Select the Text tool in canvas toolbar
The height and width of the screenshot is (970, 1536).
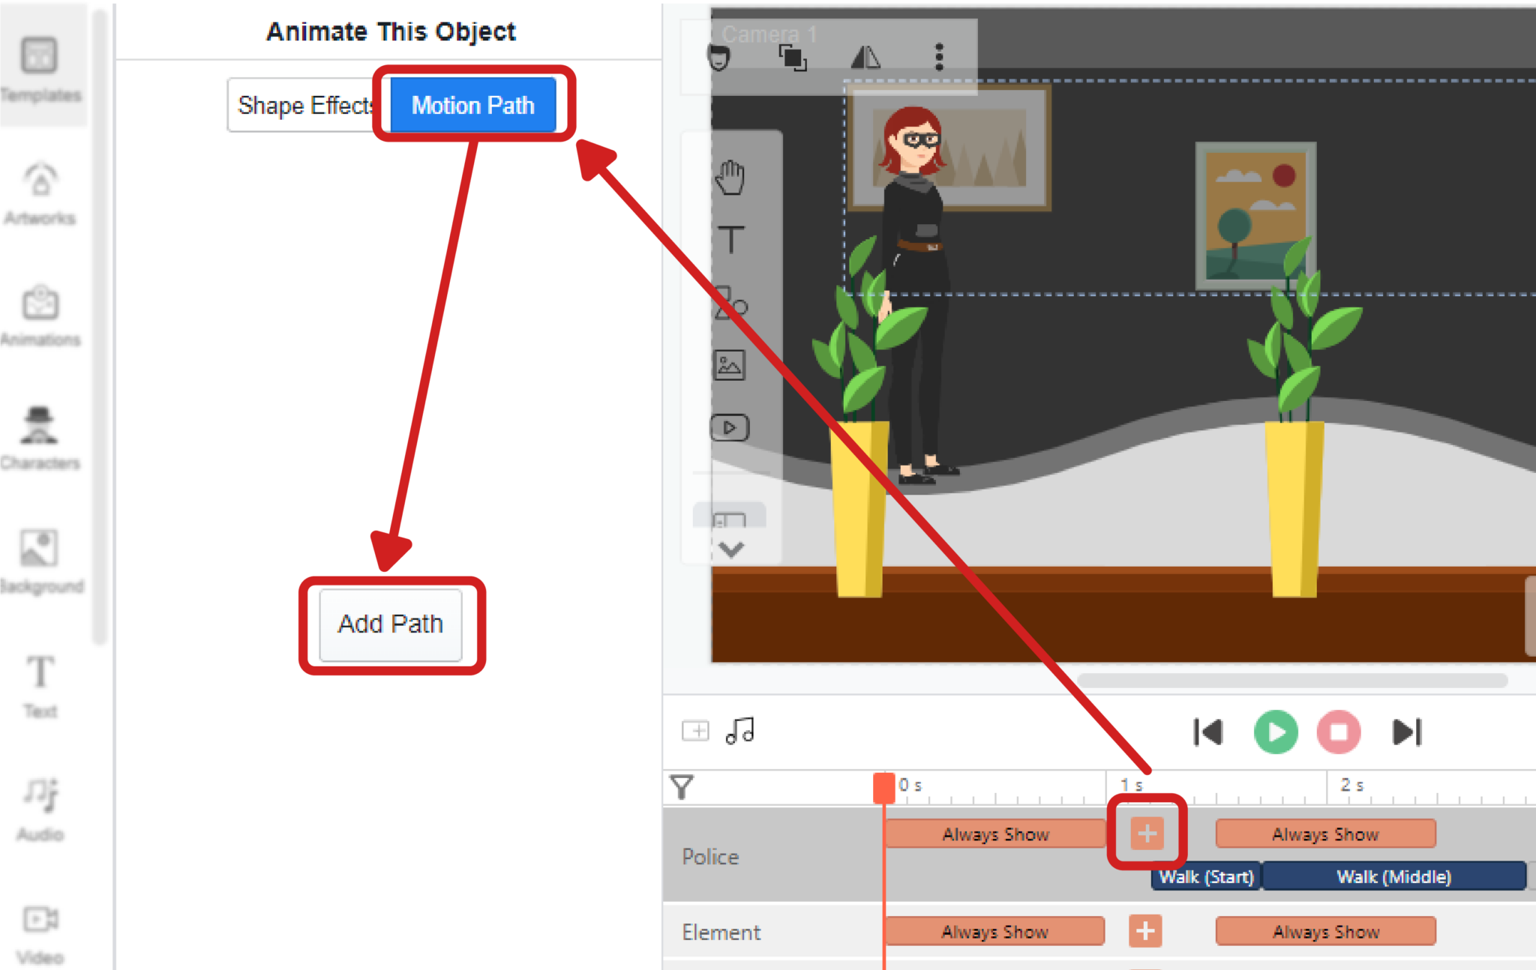click(x=730, y=240)
